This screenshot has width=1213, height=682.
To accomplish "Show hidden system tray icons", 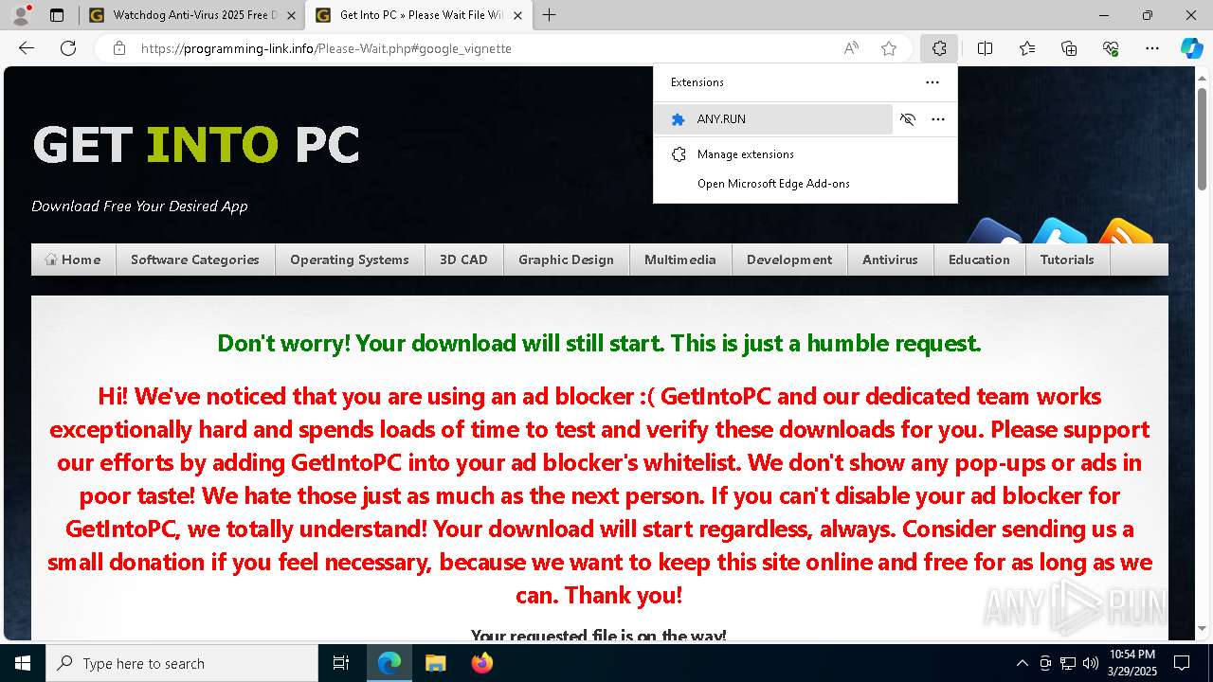I will point(1022,663).
